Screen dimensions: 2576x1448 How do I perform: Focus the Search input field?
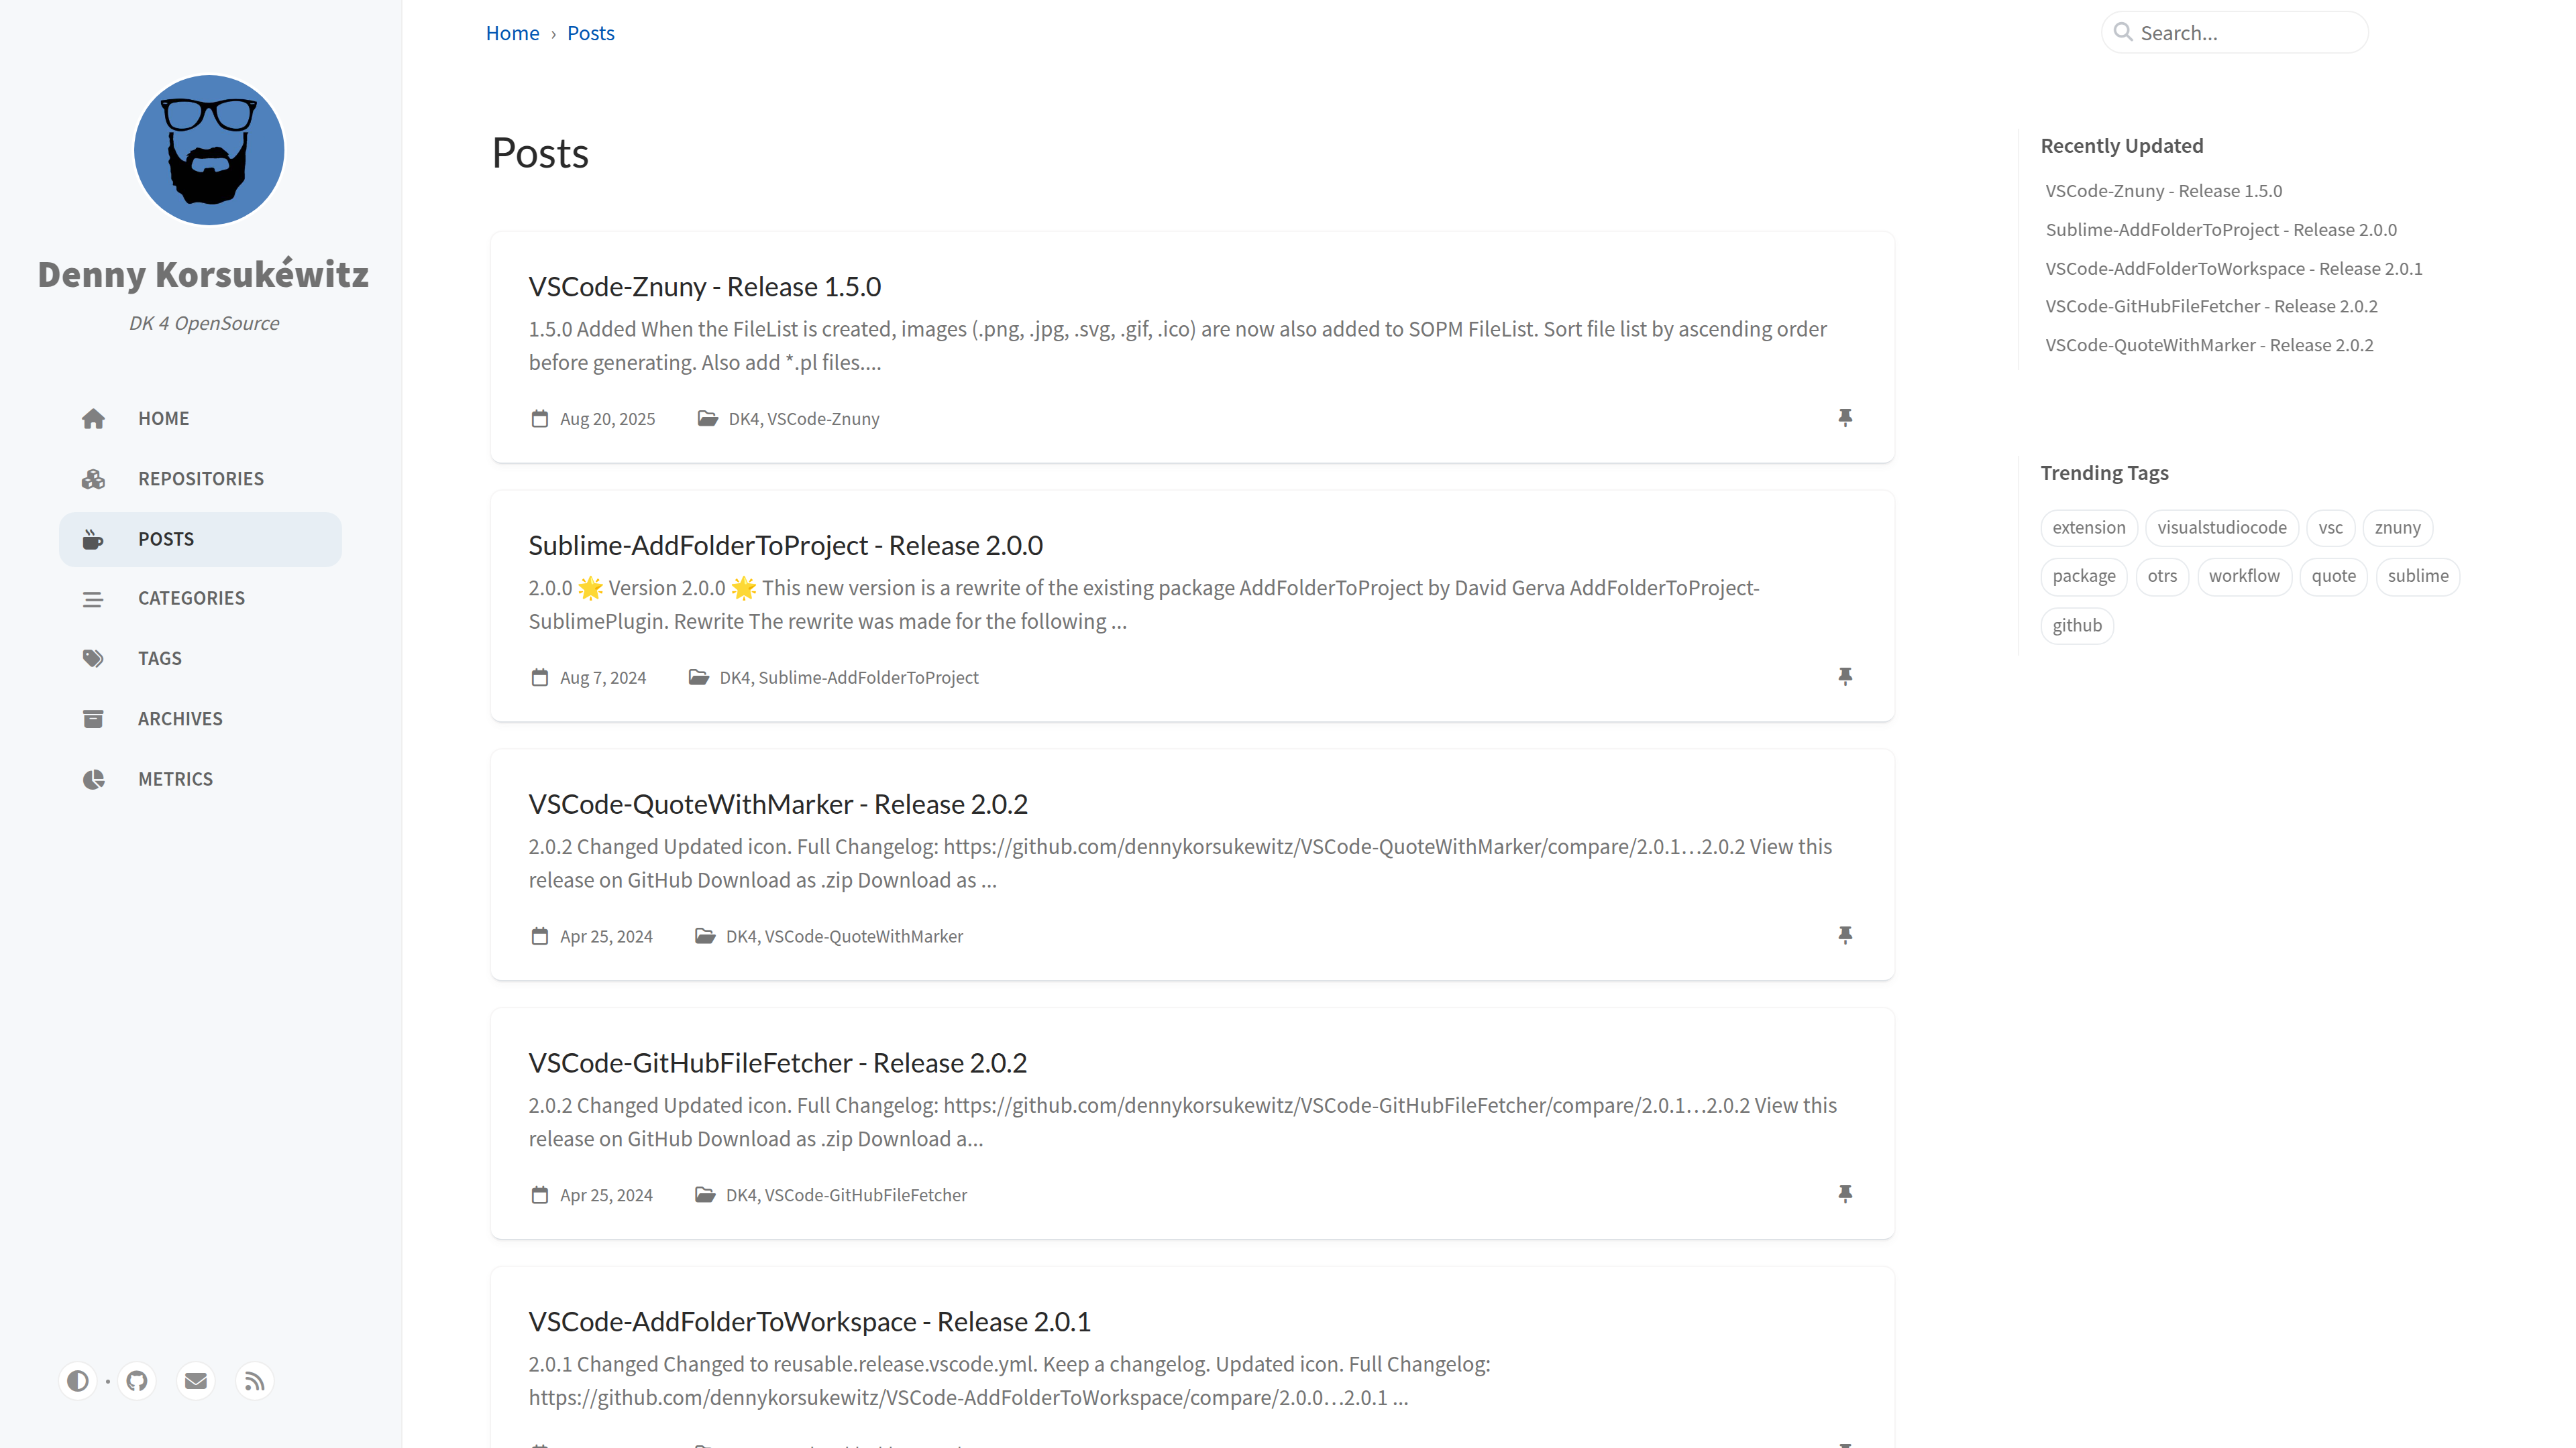(x=2250, y=33)
